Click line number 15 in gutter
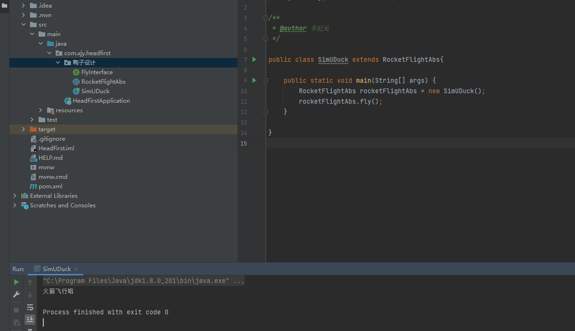Viewport: 575px width, 331px height. [x=244, y=143]
